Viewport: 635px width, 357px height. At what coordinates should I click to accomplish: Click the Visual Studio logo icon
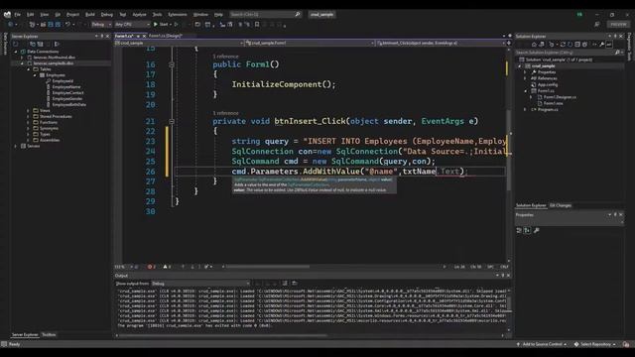pyautogui.click(x=7, y=15)
